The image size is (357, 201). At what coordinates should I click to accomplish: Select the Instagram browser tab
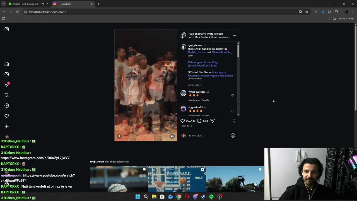coord(73,4)
